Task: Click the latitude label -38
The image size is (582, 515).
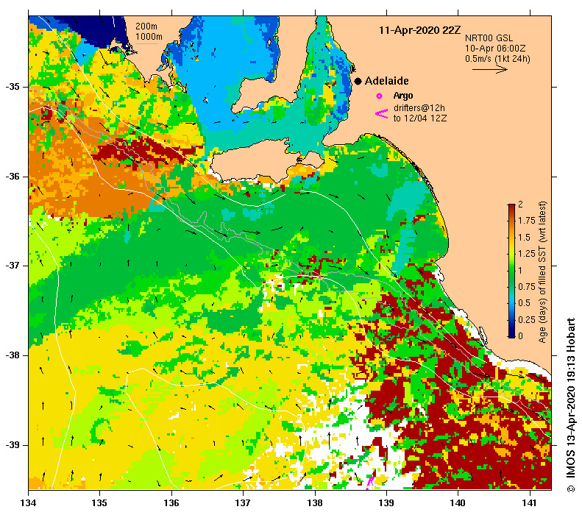Action: 13,355
